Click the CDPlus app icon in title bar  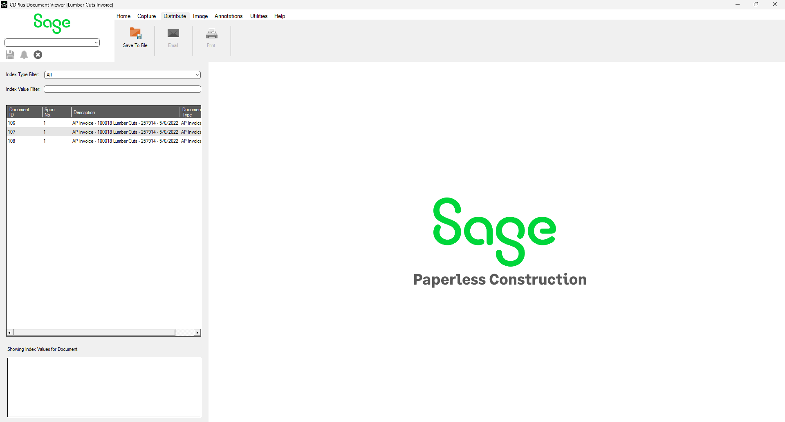(x=4, y=4)
